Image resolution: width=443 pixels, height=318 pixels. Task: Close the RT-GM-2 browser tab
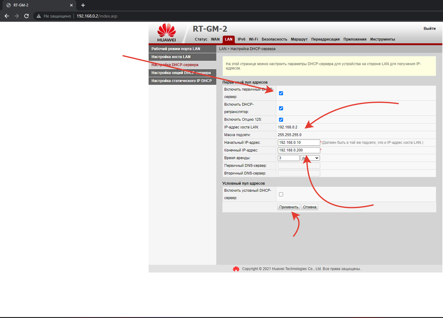point(71,5)
